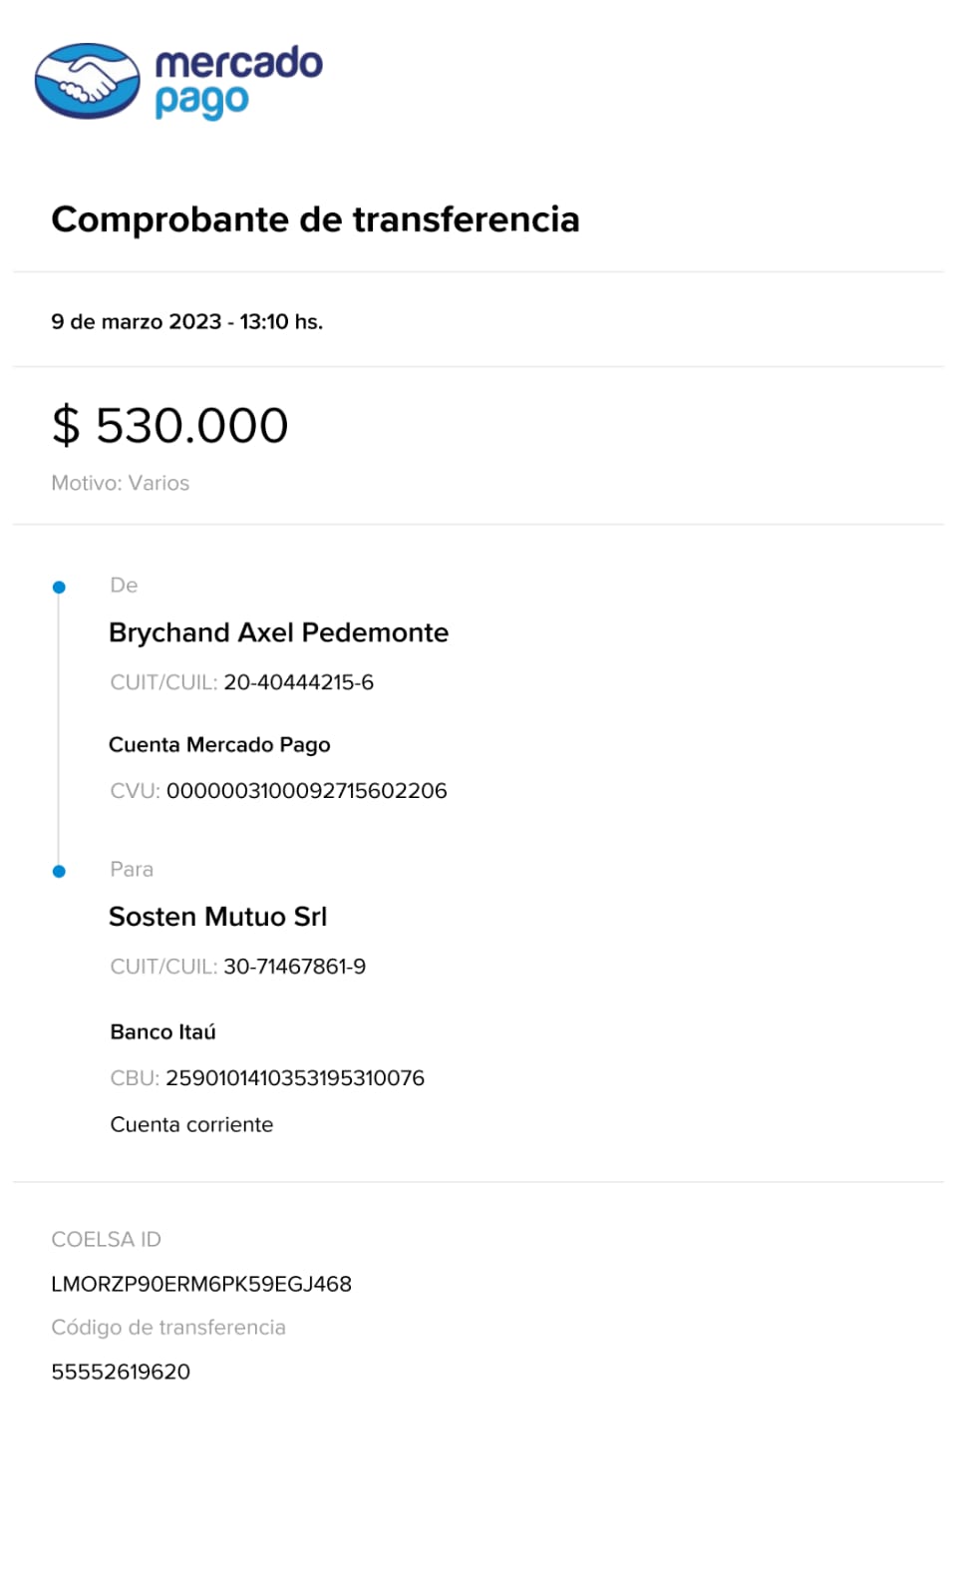This screenshot has height=1596, width=957.
Task: Click the blue dot beside Para
Action: pos(59,872)
